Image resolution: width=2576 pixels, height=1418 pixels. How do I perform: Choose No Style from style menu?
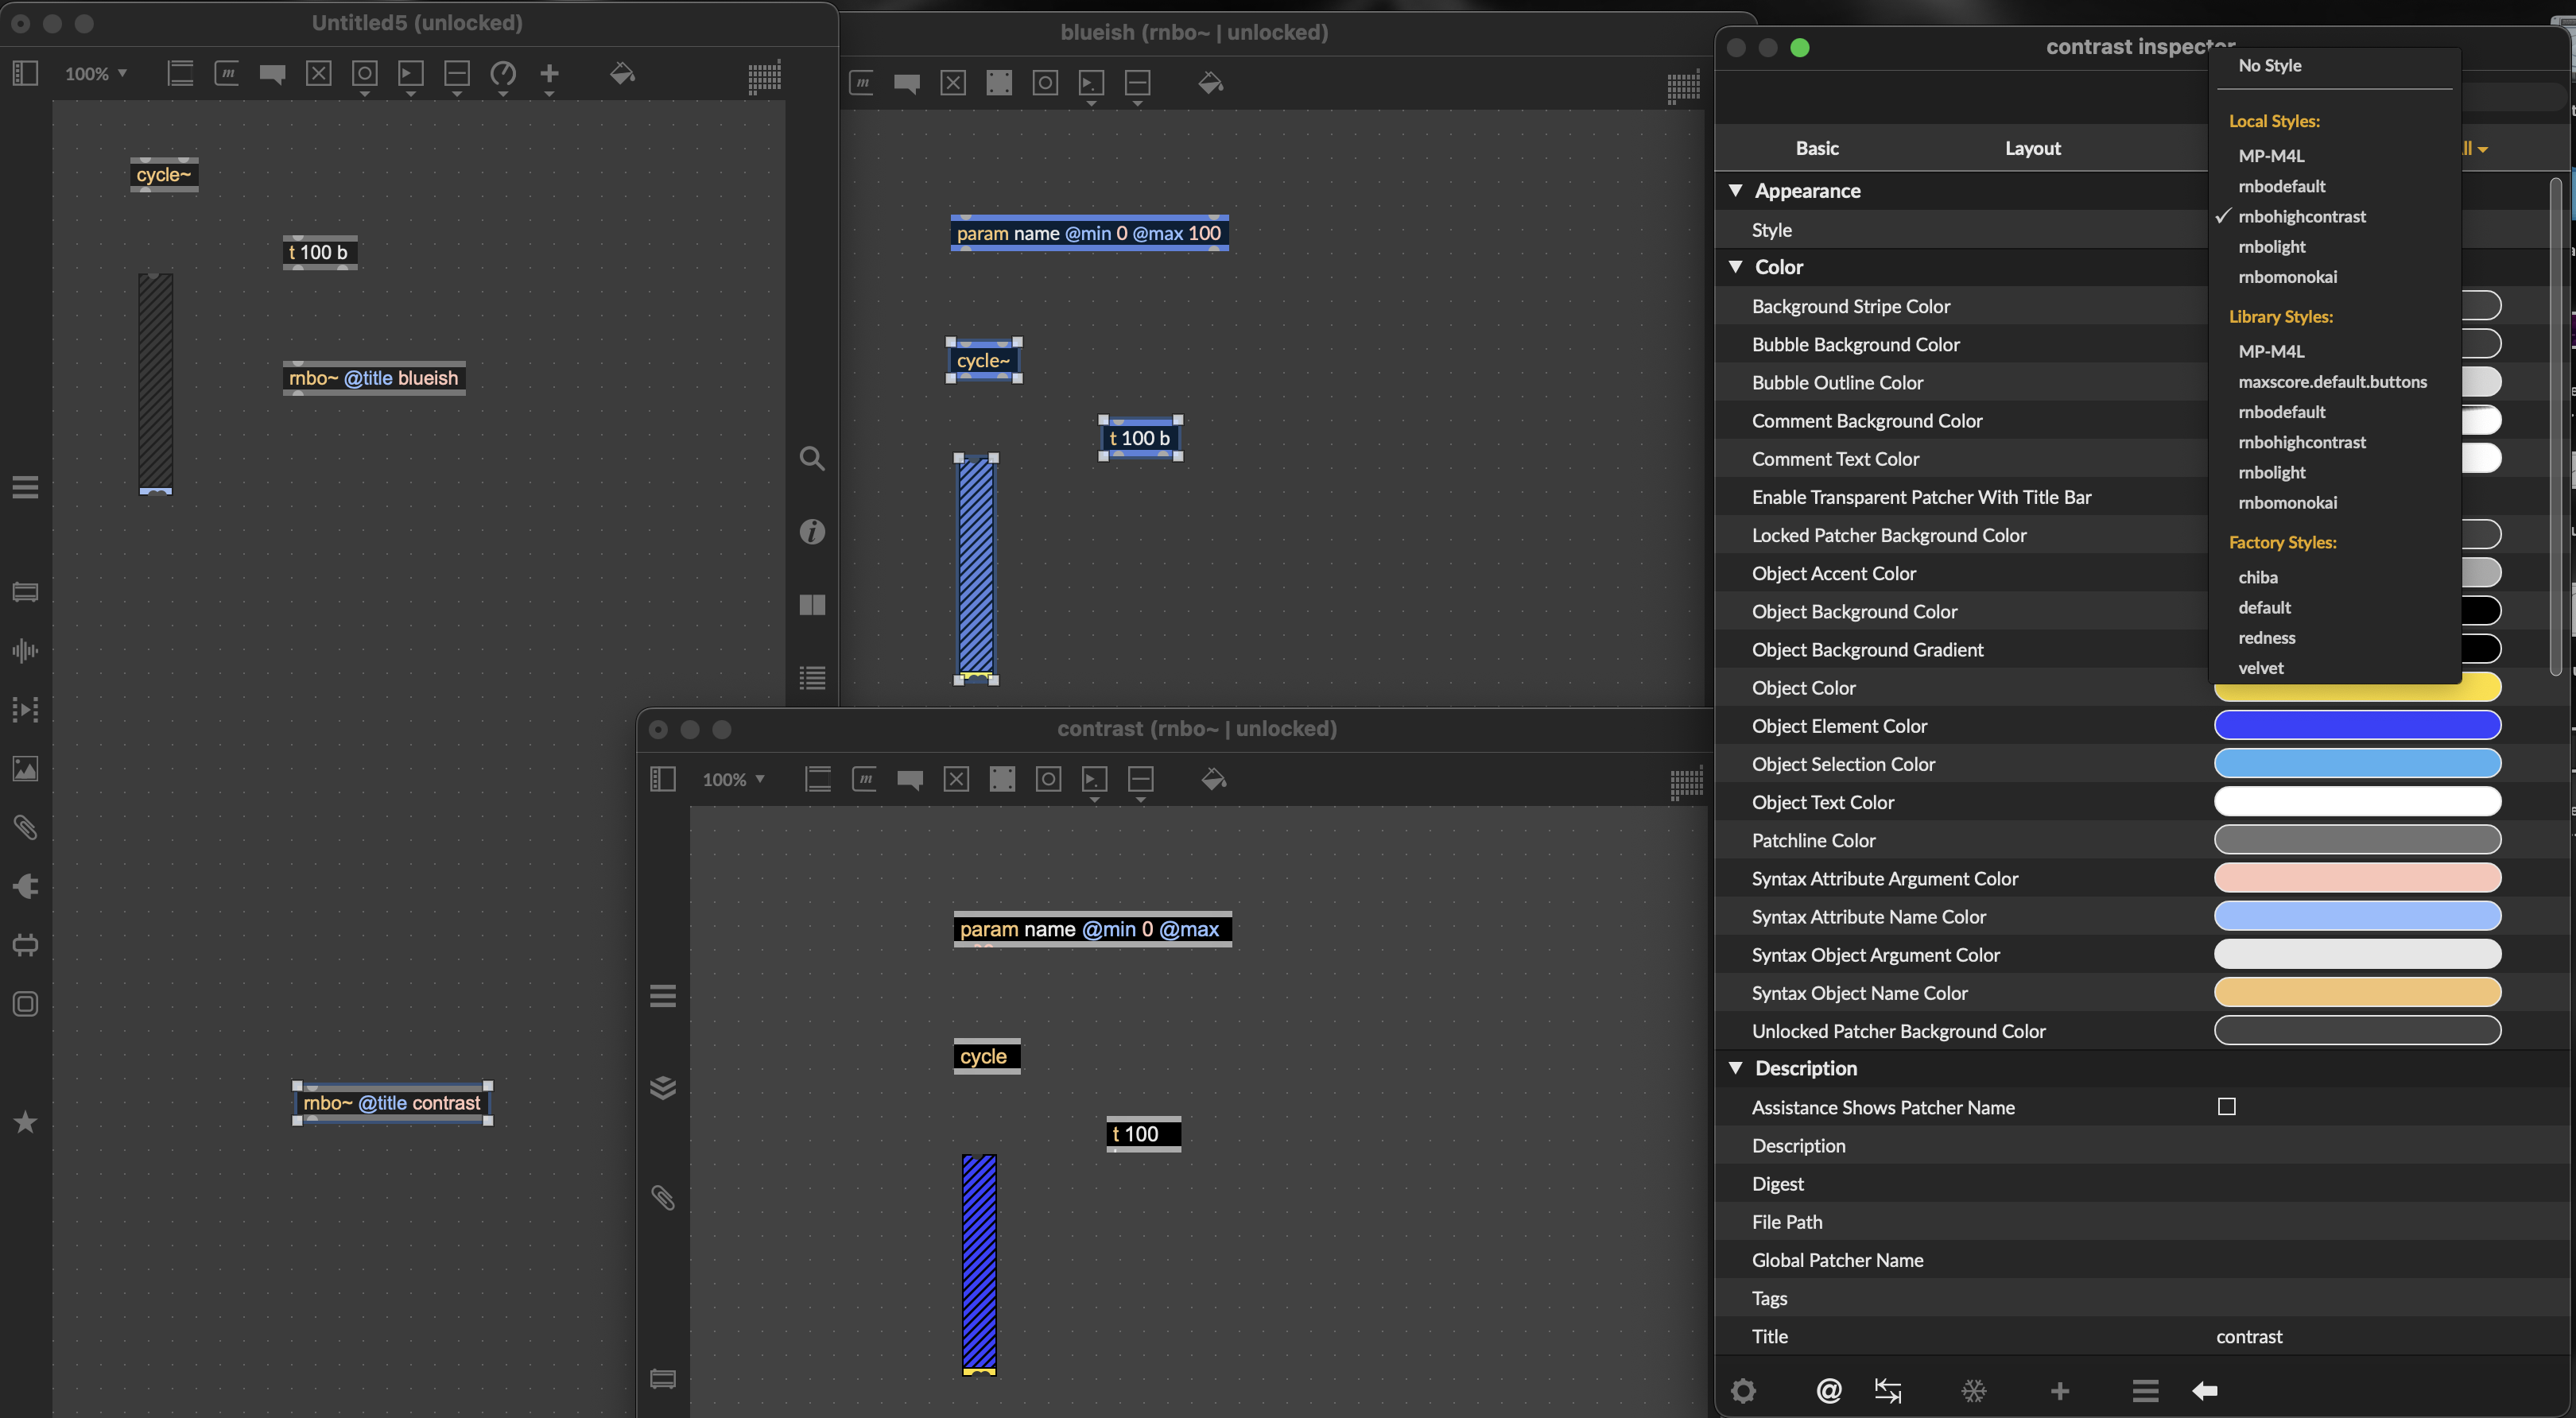[x=2269, y=66]
